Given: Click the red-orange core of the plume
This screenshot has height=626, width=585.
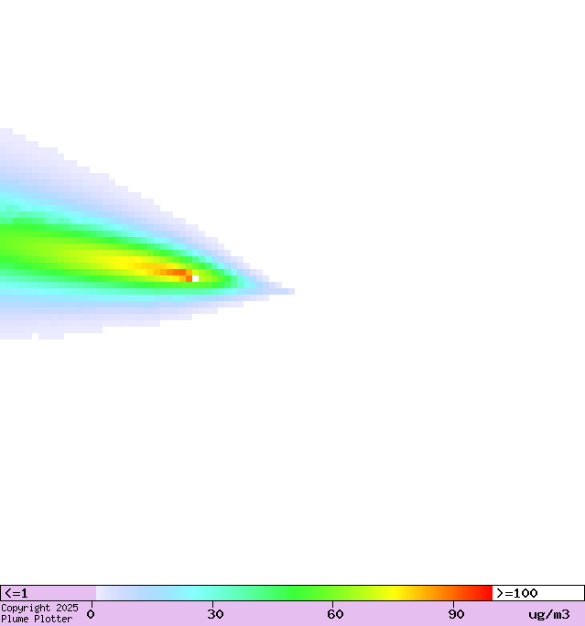Looking at the screenshot, I should [174, 272].
